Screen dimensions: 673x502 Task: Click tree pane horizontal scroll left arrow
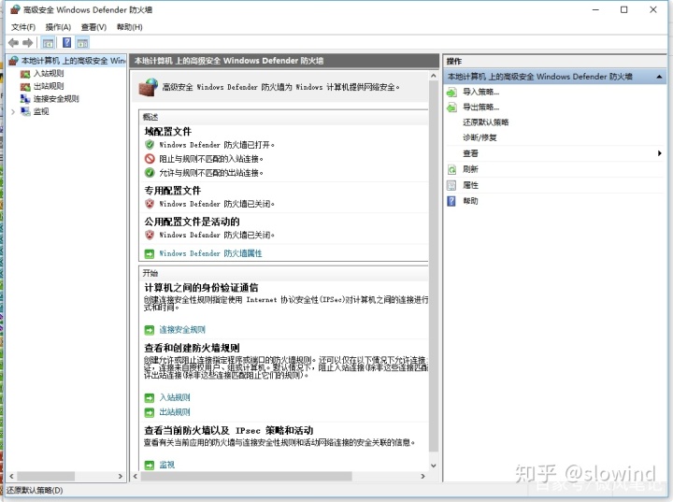(11, 476)
